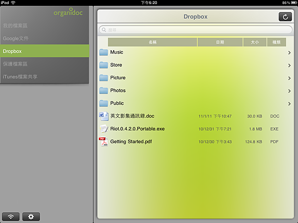Viewport: 298px width, 223px height.
Task: Focus the 搜尋 search field
Action: (x=196, y=30)
